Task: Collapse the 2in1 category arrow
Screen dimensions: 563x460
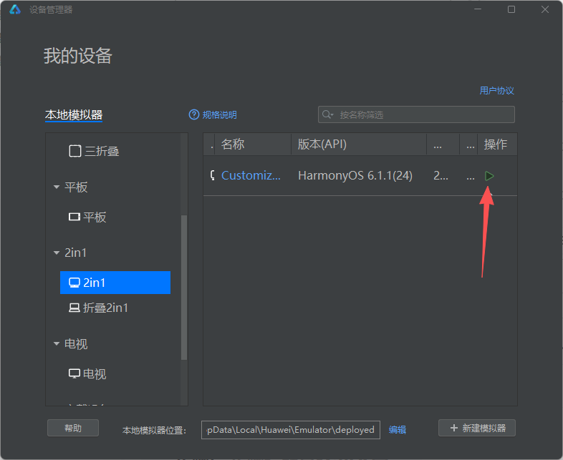Action: [57, 253]
